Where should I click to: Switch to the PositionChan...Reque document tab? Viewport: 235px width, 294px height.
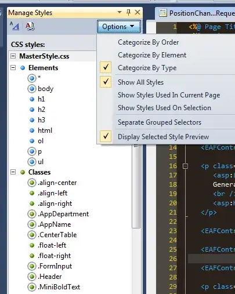tap(196, 13)
